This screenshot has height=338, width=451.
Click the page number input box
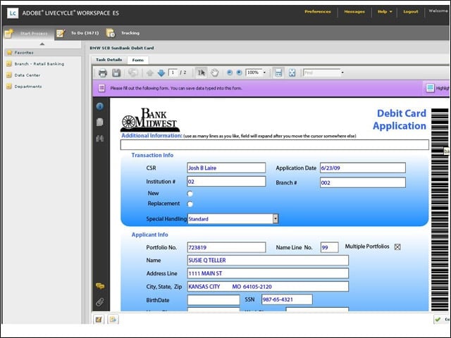pos(173,73)
